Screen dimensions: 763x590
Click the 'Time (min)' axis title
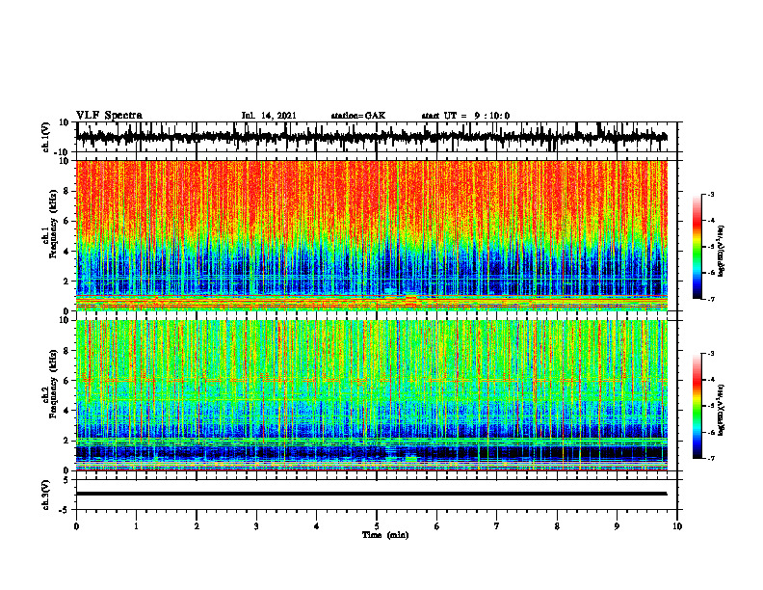coord(385,535)
